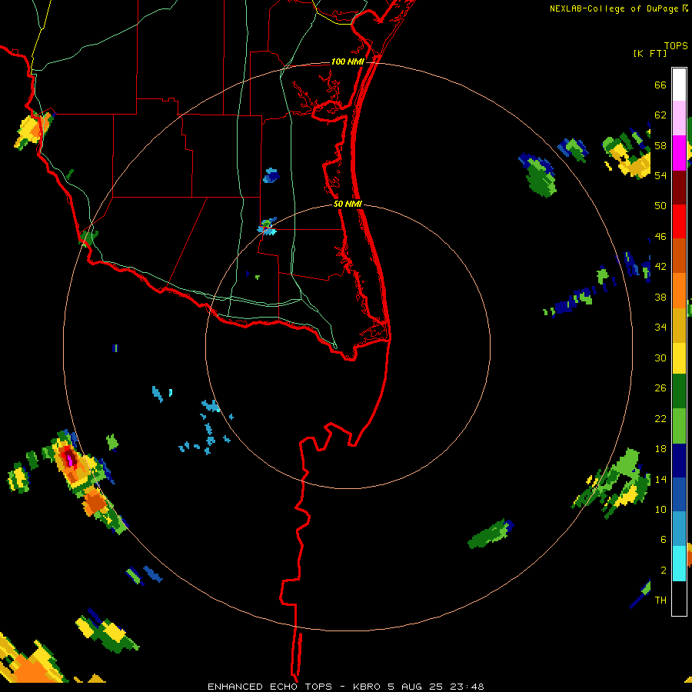692x692 pixels.
Task: Click the bright yellow legend swatch
Action: (x=679, y=358)
